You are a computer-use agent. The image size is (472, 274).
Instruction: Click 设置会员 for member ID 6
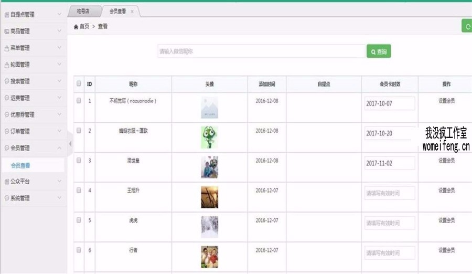click(x=446, y=250)
